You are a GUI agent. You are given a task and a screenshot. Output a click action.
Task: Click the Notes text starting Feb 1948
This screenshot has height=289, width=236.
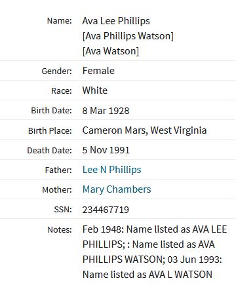[155, 252]
